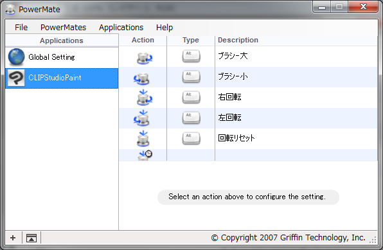This screenshot has height=250, width=383.
Task: Click the CLIPStudioPaint logo icon
Action: [x=16, y=78]
